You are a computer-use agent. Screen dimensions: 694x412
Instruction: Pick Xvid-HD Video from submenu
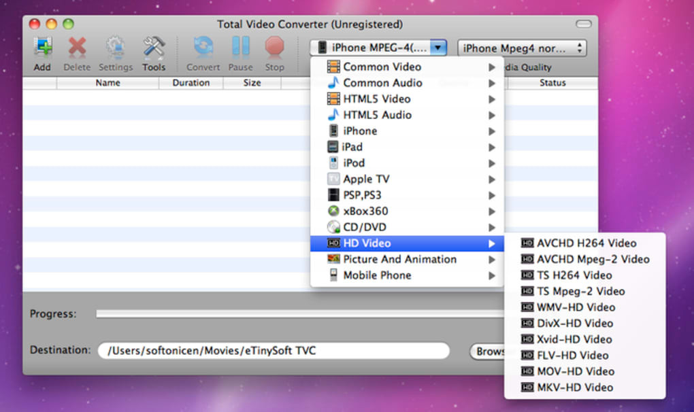click(x=584, y=339)
